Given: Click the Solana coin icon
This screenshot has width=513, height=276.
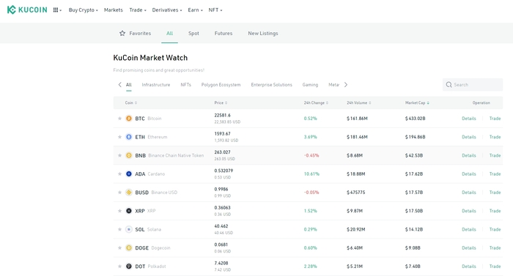Looking at the screenshot, I should coord(129,229).
